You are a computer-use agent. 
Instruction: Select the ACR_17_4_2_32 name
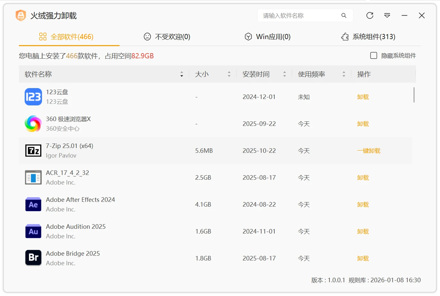point(68,173)
